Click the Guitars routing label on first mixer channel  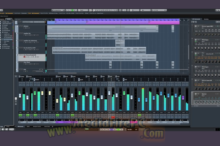(22, 76)
